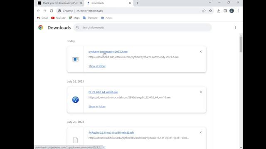The height and width of the screenshot is (149, 266).
Task: Open Downloads page more actions menu
Action: click(x=236, y=27)
